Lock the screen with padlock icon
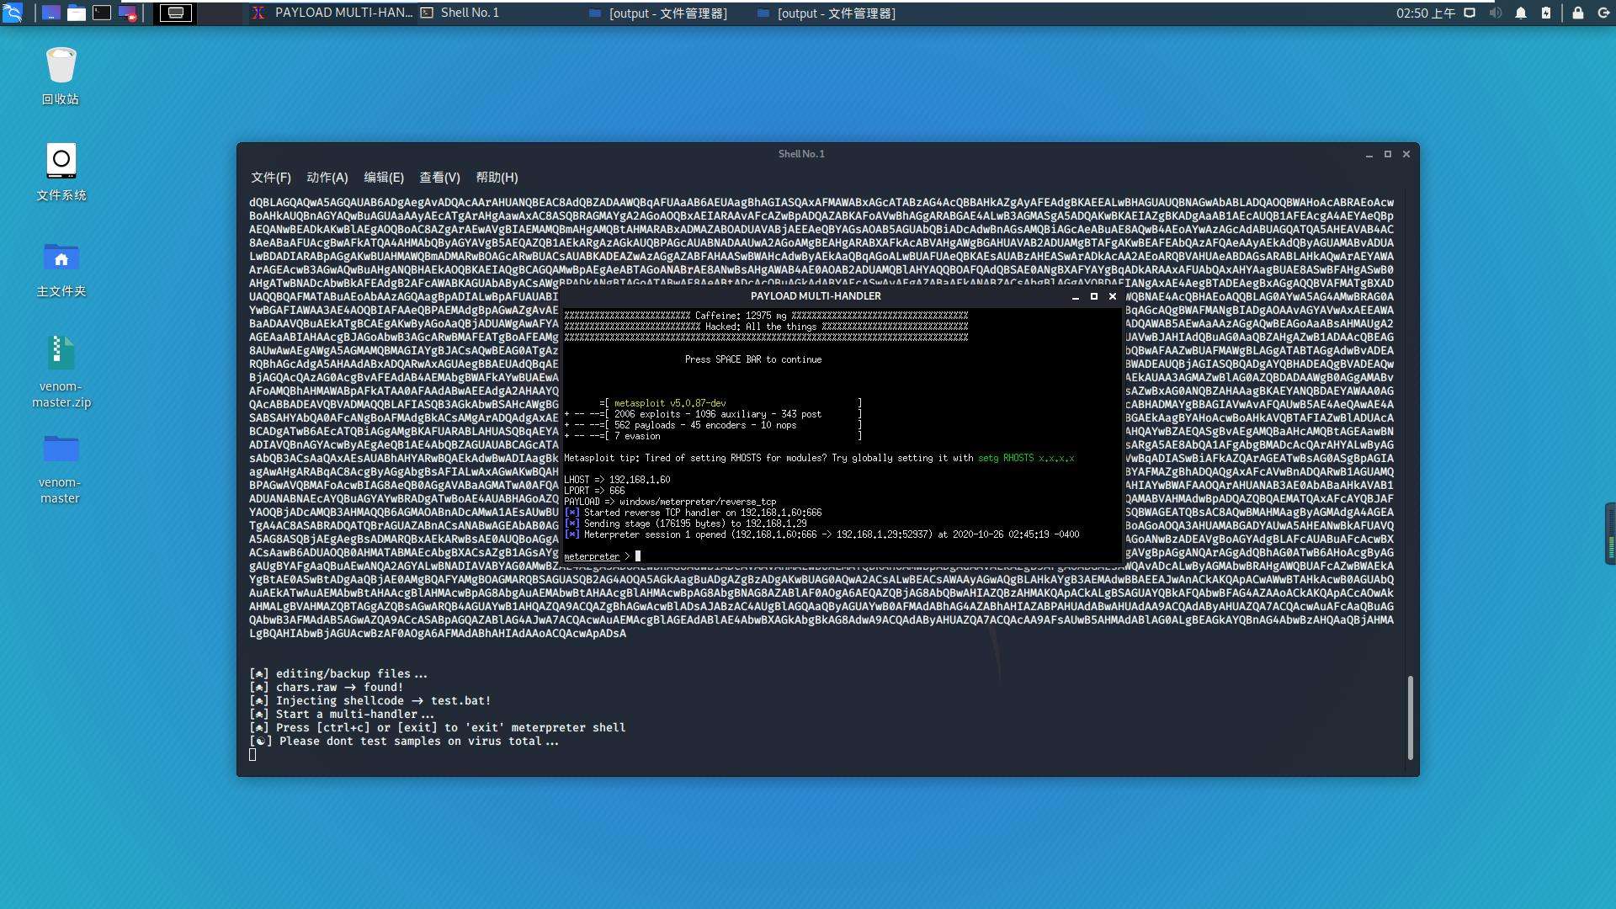This screenshot has height=909, width=1616. click(1578, 13)
